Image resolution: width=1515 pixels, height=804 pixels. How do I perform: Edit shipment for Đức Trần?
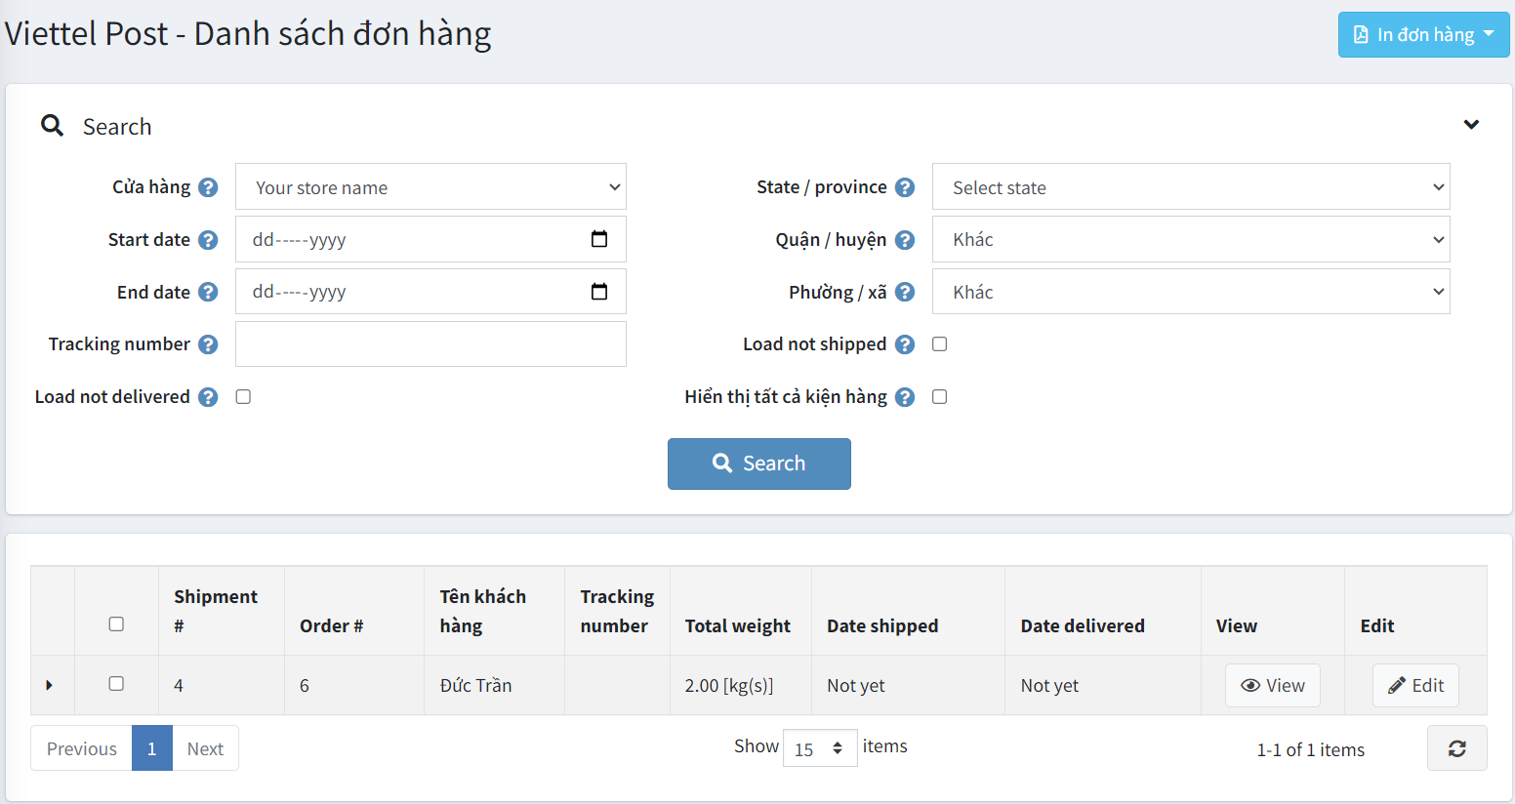pyautogui.click(x=1415, y=685)
